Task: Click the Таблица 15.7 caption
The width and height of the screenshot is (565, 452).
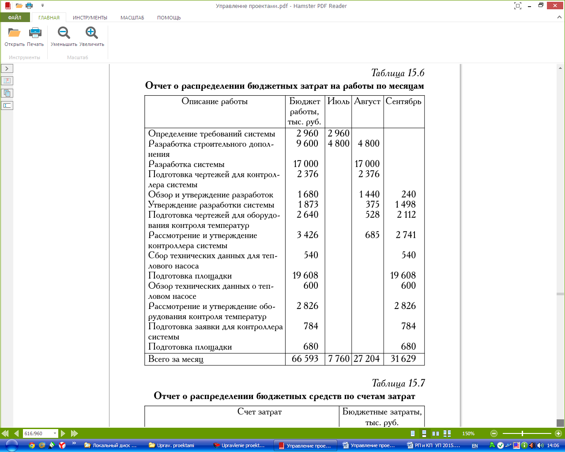Action: 398,383
